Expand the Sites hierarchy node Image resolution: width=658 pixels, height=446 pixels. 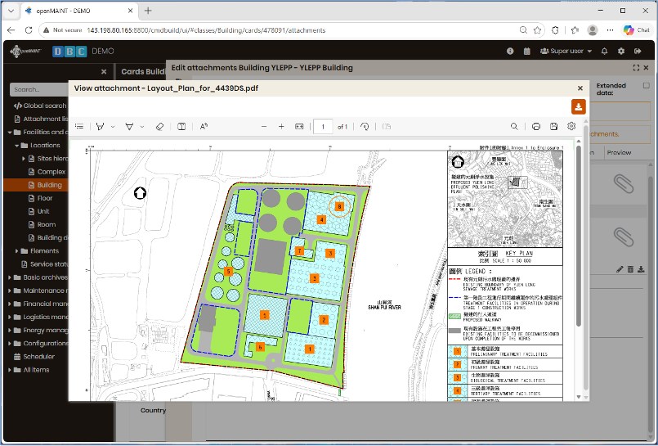(x=24, y=158)
